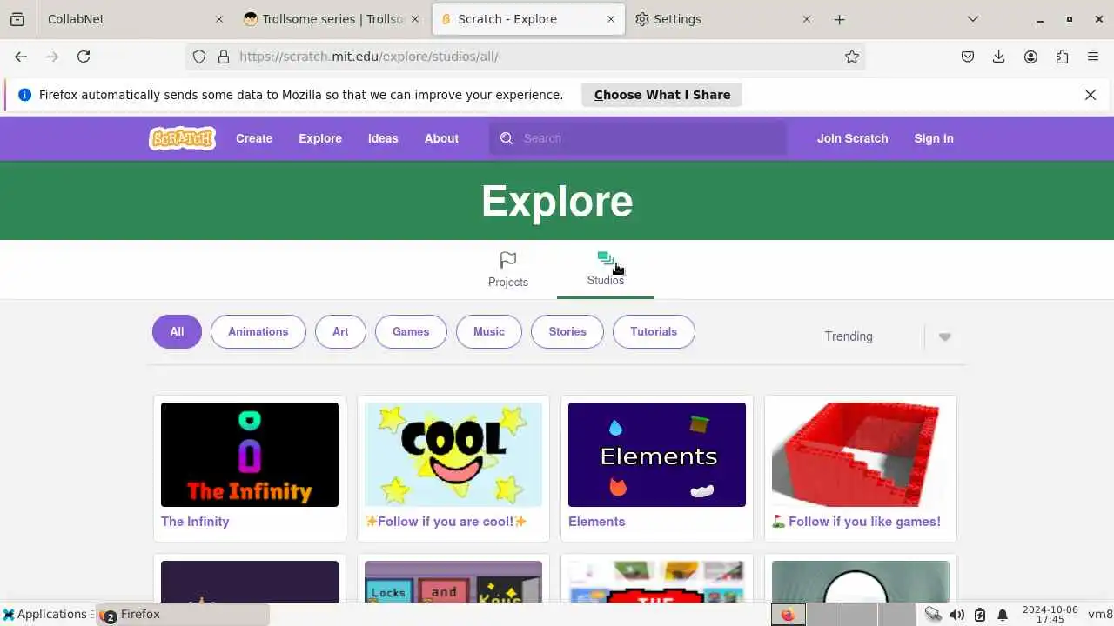Open the About menu item

(441, 138)
